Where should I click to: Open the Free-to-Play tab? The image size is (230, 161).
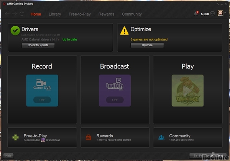click(x=79, y=14)
